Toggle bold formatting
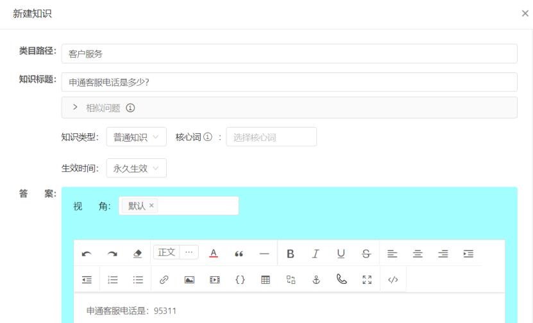The height and width of the screenshot is (323, 533). coord(291,254)
